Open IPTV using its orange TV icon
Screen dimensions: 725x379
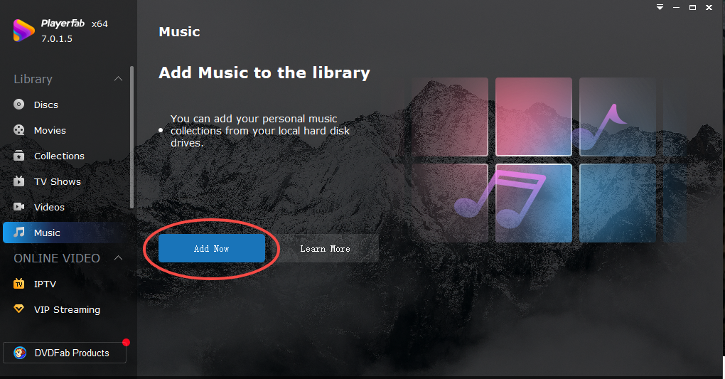point(19,283)
